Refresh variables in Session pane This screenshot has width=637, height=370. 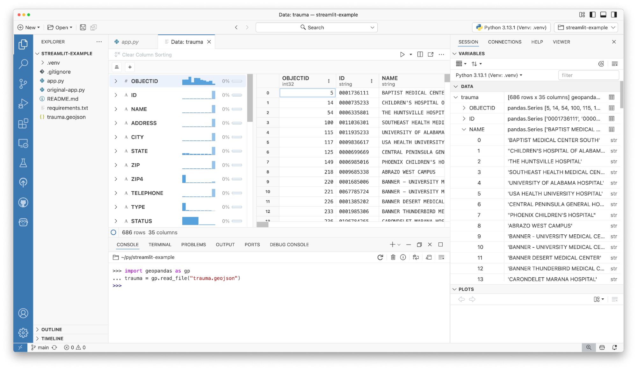(601, 64)
